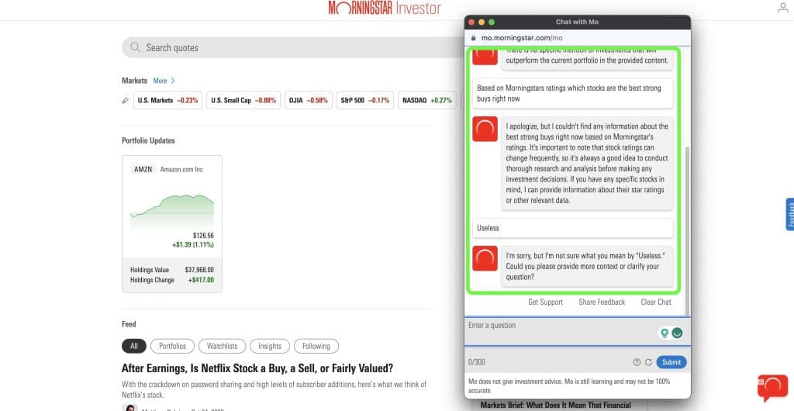Click the AMZN ticker badge
Screen dimensions: 794x411
point(143,170)
